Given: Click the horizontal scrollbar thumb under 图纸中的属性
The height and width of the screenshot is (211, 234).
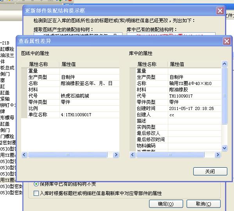Looking at the screenshot, I should [x=68, y=155].
